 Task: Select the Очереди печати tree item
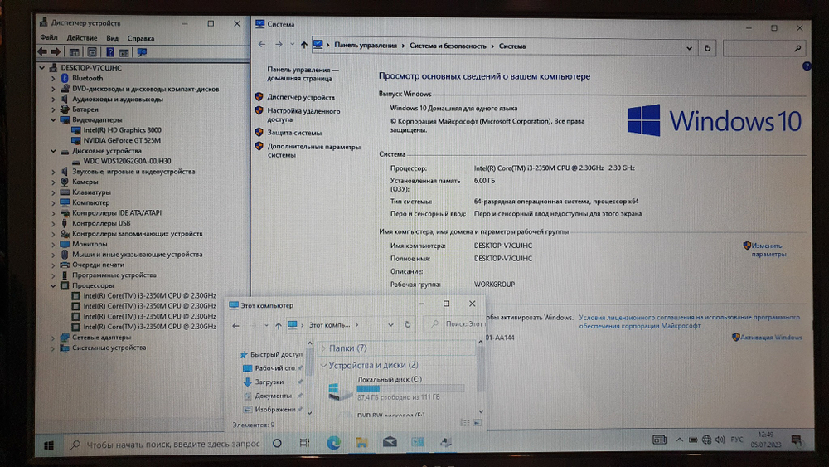point(98,265)
